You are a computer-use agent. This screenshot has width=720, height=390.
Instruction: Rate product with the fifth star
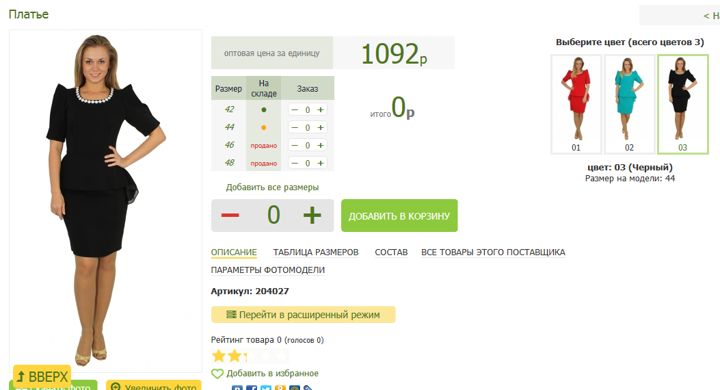point(282,356)
